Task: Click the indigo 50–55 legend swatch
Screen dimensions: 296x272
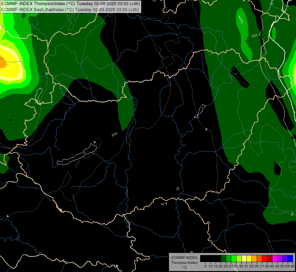Action: 285,258
